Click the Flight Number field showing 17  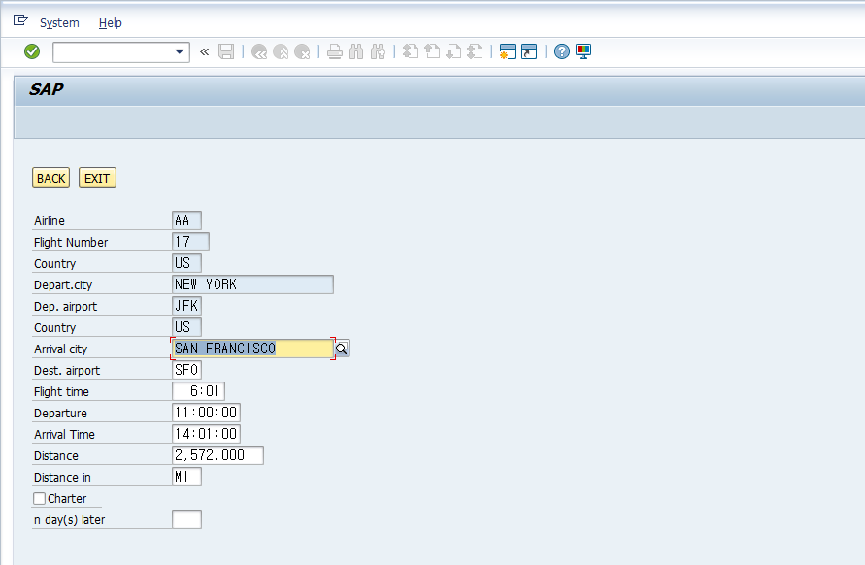point(190,242)
